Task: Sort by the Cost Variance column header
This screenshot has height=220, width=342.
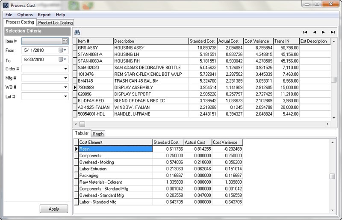Action: [258, 41]
